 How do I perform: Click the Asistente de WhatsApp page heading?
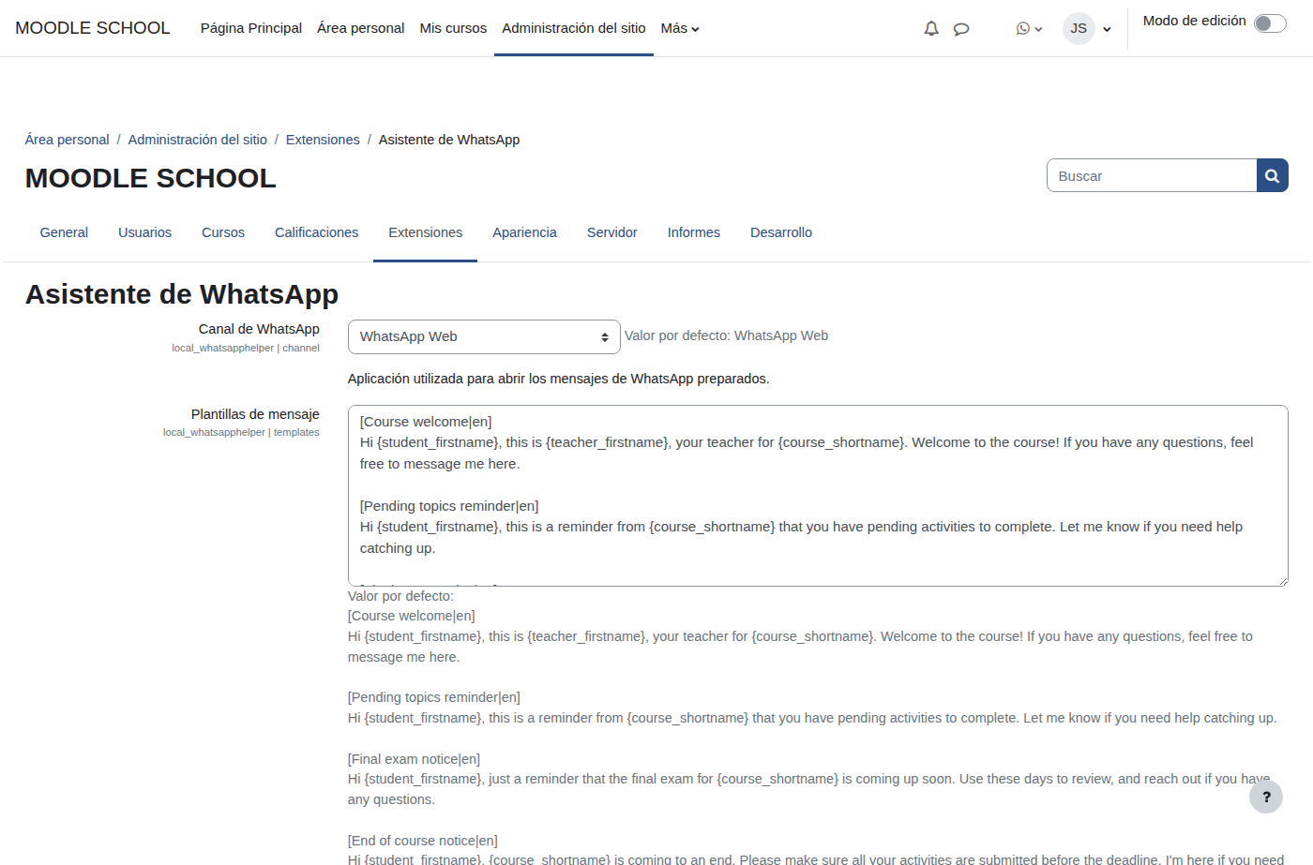click(182, 294)
